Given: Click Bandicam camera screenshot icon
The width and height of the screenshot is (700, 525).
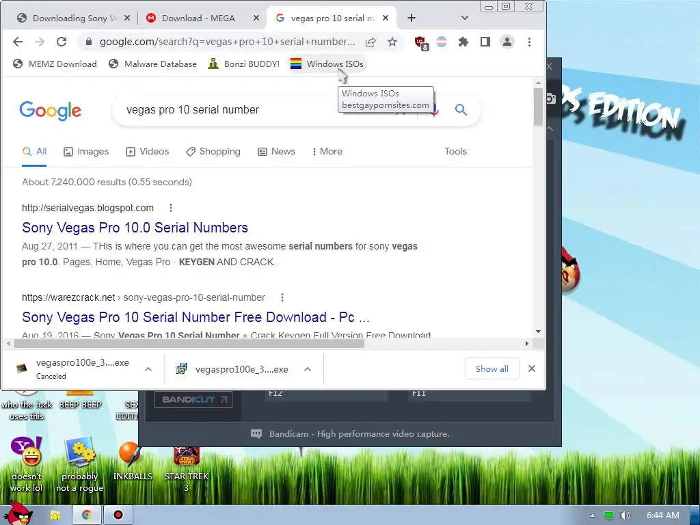Looking at the screenshot, I should coord(551,98).
